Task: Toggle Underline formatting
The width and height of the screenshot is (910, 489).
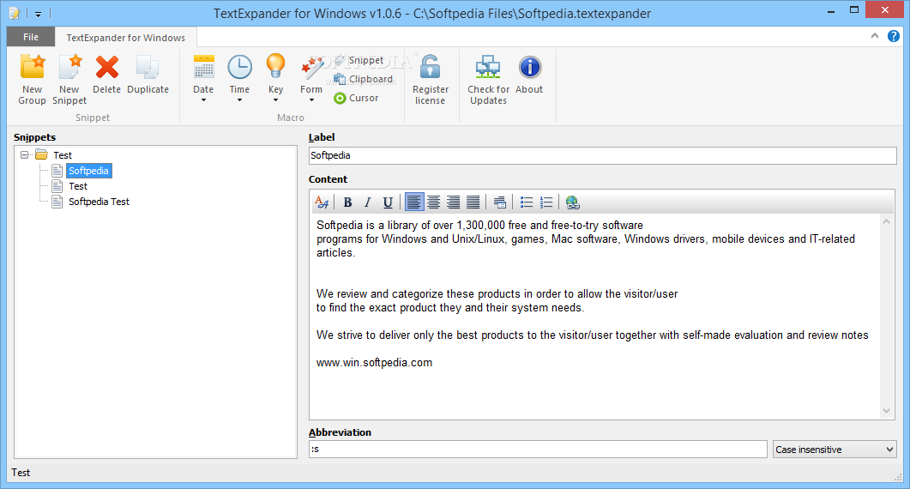Action: point(388,202)
